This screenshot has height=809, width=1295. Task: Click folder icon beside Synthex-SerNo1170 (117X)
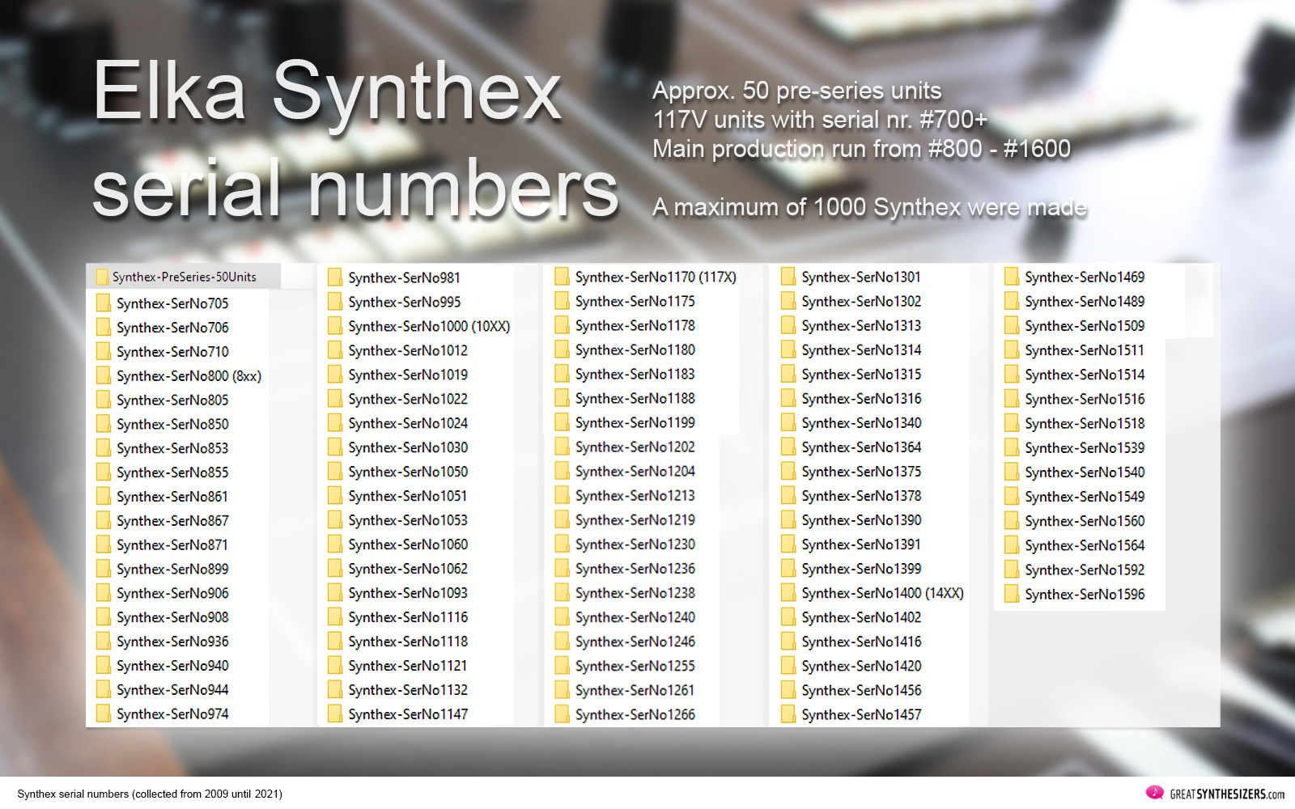(562, 277)
